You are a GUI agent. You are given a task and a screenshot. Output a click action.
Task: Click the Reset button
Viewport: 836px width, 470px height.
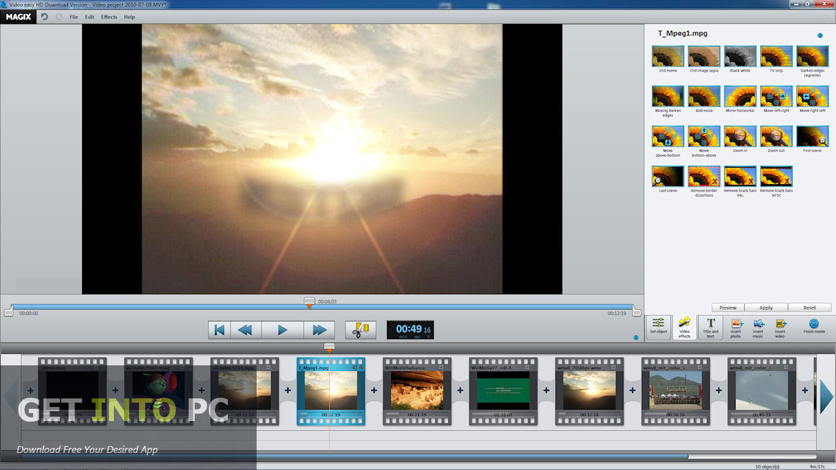pos(810,307)
